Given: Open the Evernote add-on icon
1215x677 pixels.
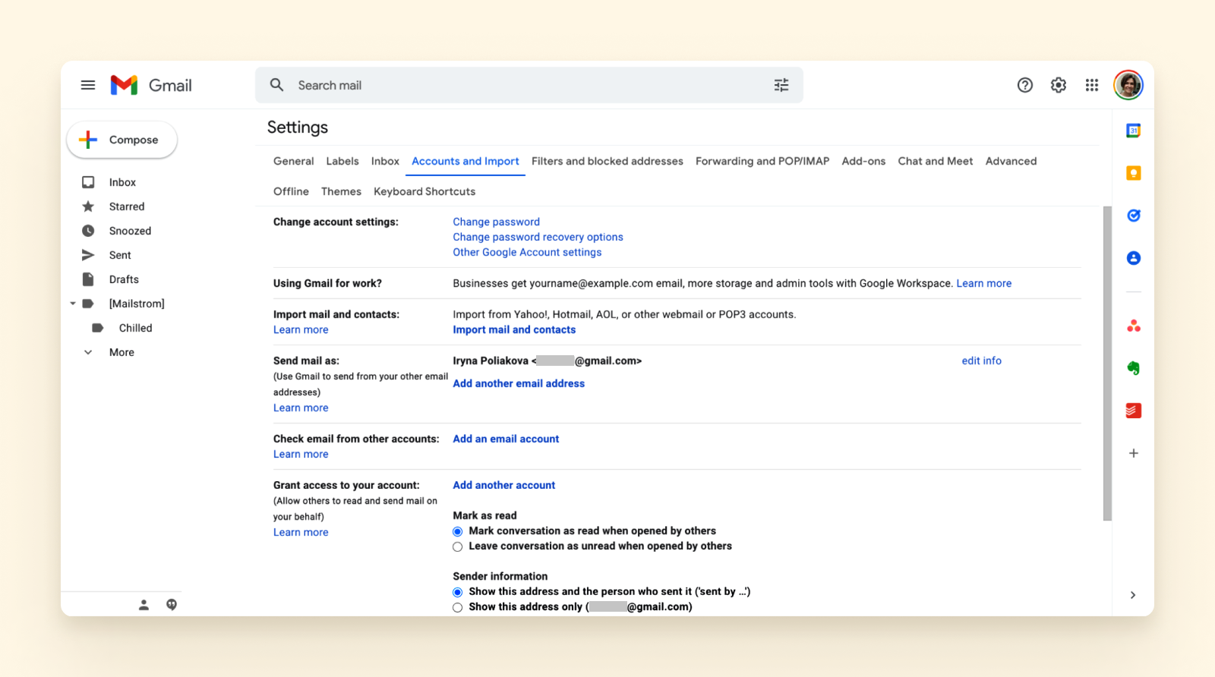Looking at the screenshot, I should (1134, 368).
